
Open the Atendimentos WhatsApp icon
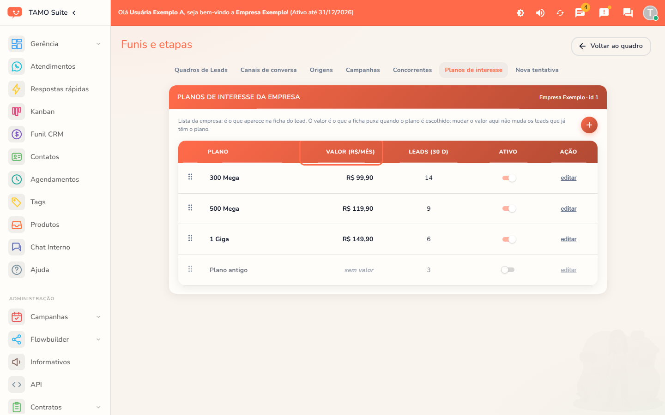pyautogui.click(x=17, y=66)
